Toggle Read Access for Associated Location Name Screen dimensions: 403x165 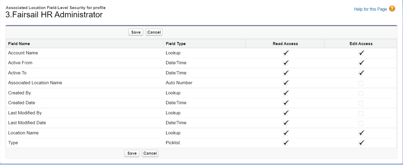tap(286, 83)
